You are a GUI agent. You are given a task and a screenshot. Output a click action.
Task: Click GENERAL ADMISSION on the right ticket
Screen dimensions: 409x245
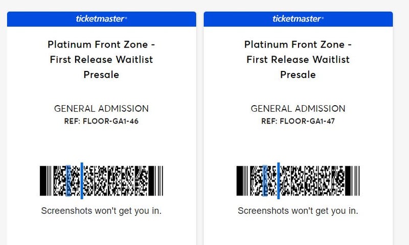coord(298,109)
